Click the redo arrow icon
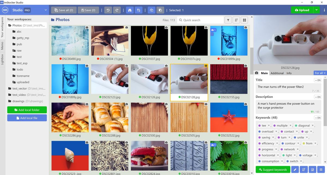 [117, 10]
